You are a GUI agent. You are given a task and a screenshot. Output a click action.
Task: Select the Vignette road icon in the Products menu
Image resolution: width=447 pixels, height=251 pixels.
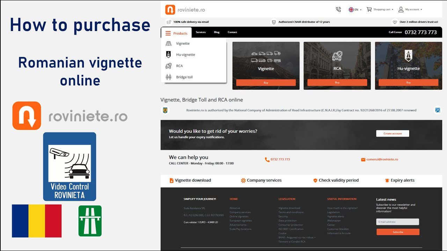169,44
